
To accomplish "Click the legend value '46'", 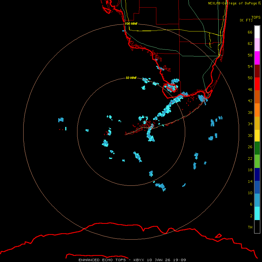I will click(x=250, y=89).
